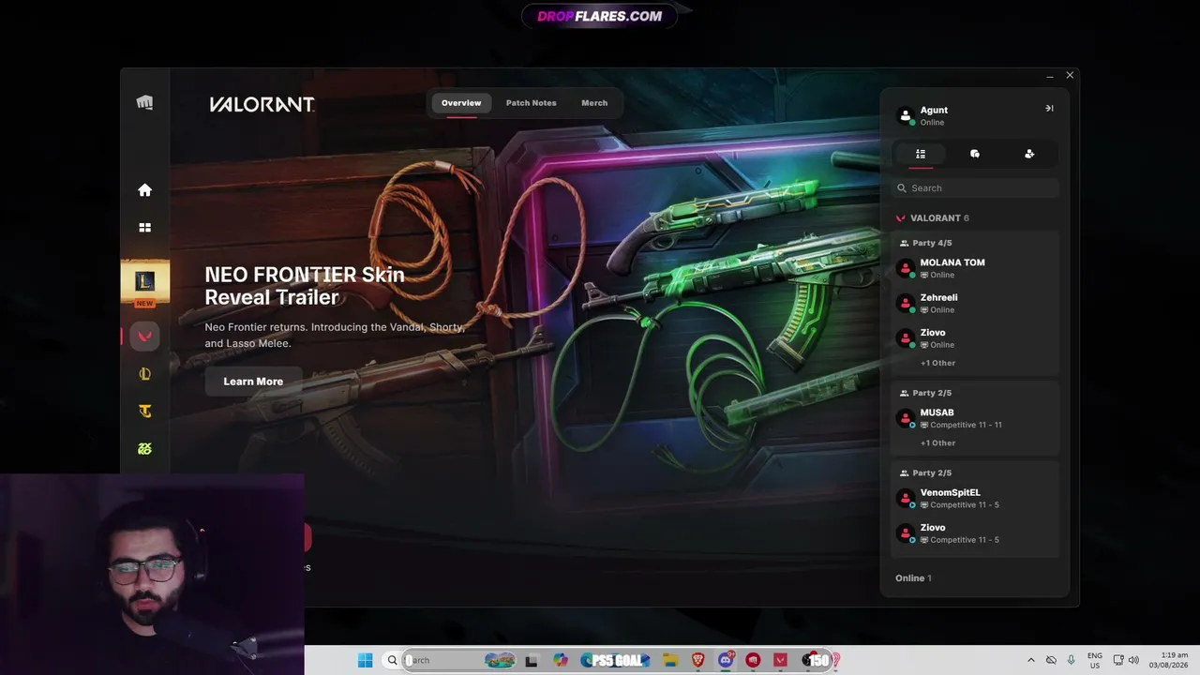The width and height of the screenshot is (1200, 675).
Task: Click Zehreeli's avatar icon
Action: tap(906, 303)
